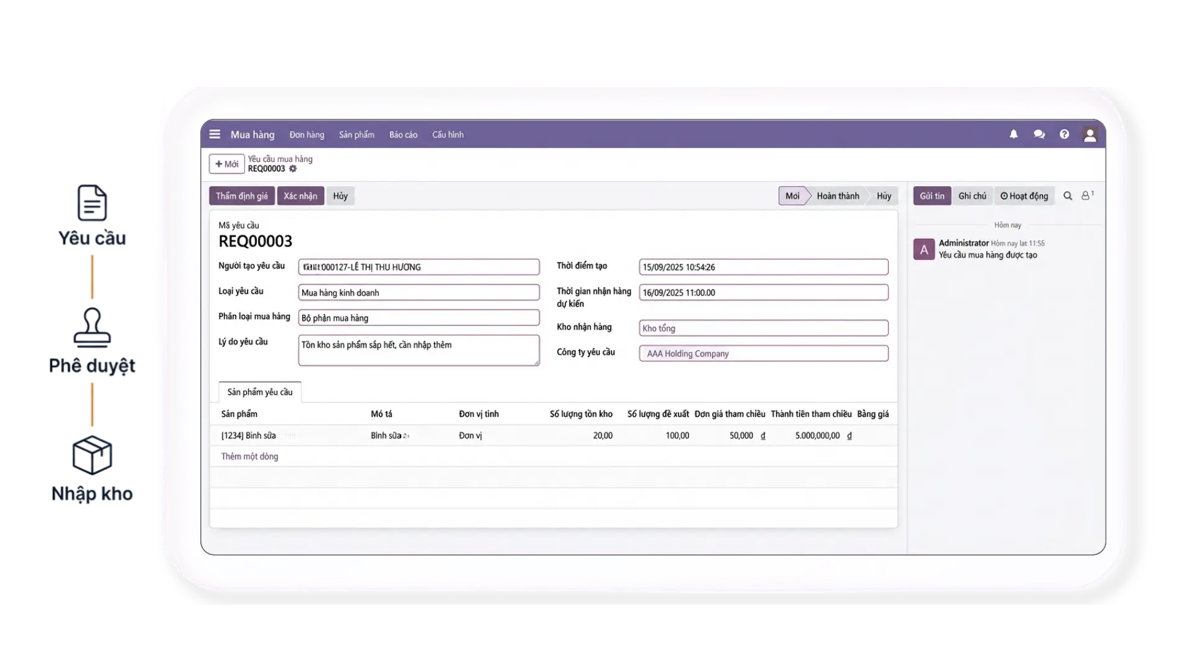1194x672 pixels.
Task: Open the hamburger apps menu icon
Action: coord(215,134)
